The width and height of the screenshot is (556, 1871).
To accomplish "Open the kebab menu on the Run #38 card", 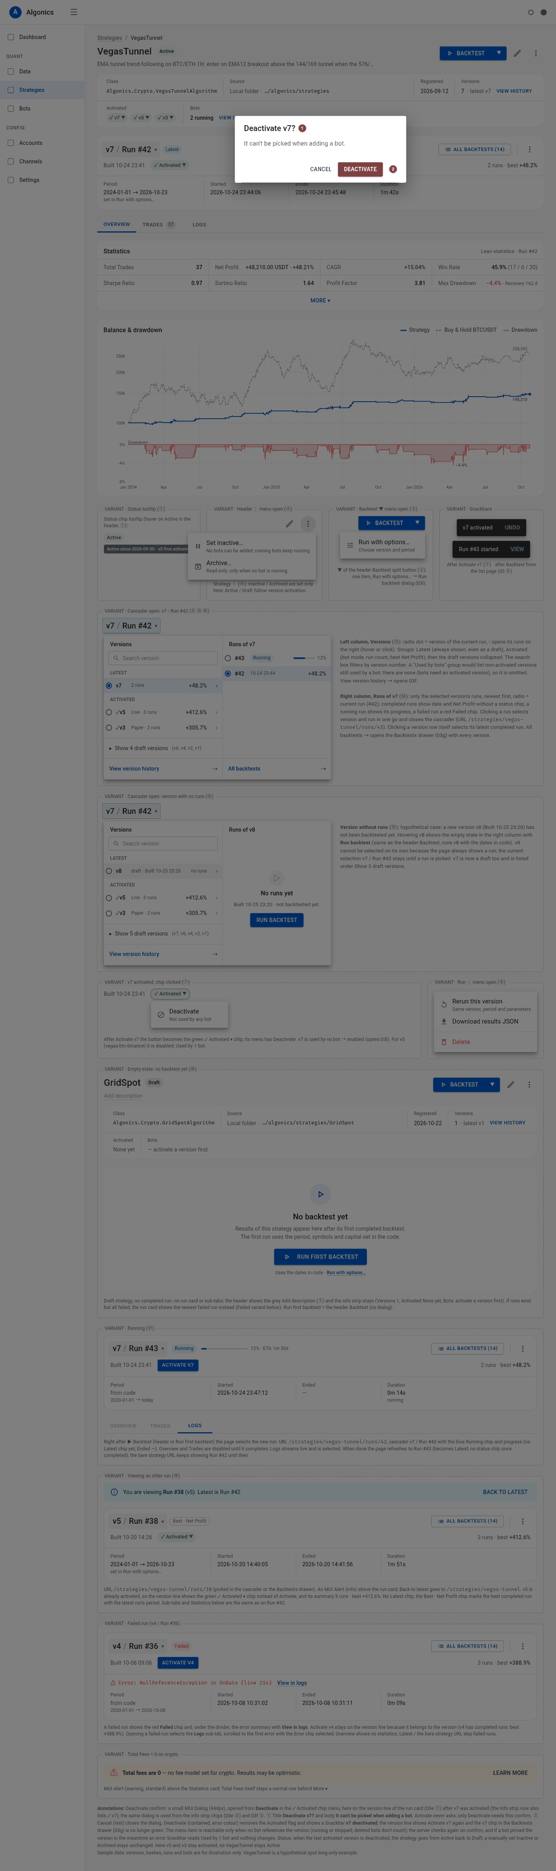I will [523, 1521].
